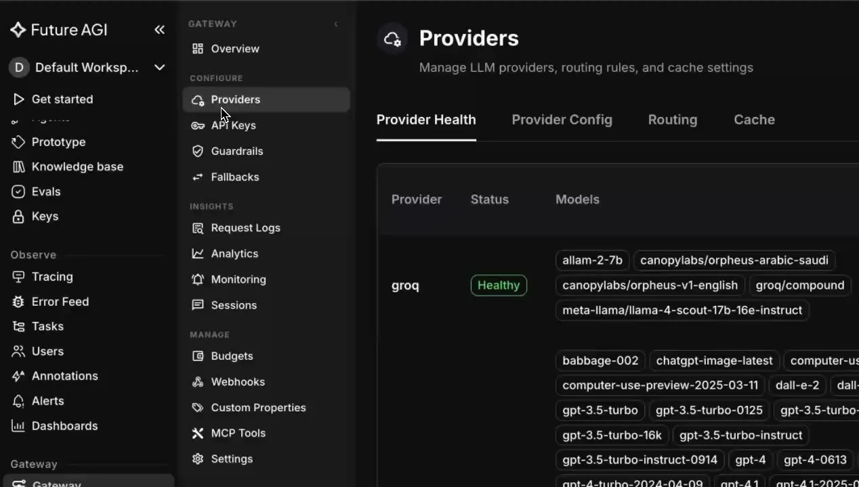Click the Provider column header
The image size is (859, 487).
pos(417,200)
